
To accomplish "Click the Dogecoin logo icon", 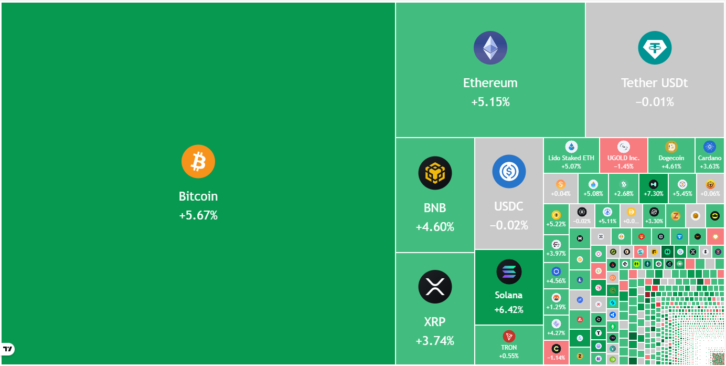I will coord(671,147).
